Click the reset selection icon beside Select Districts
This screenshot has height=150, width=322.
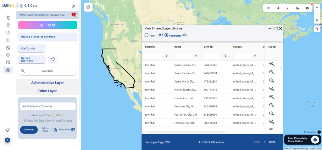pos(53,59)
